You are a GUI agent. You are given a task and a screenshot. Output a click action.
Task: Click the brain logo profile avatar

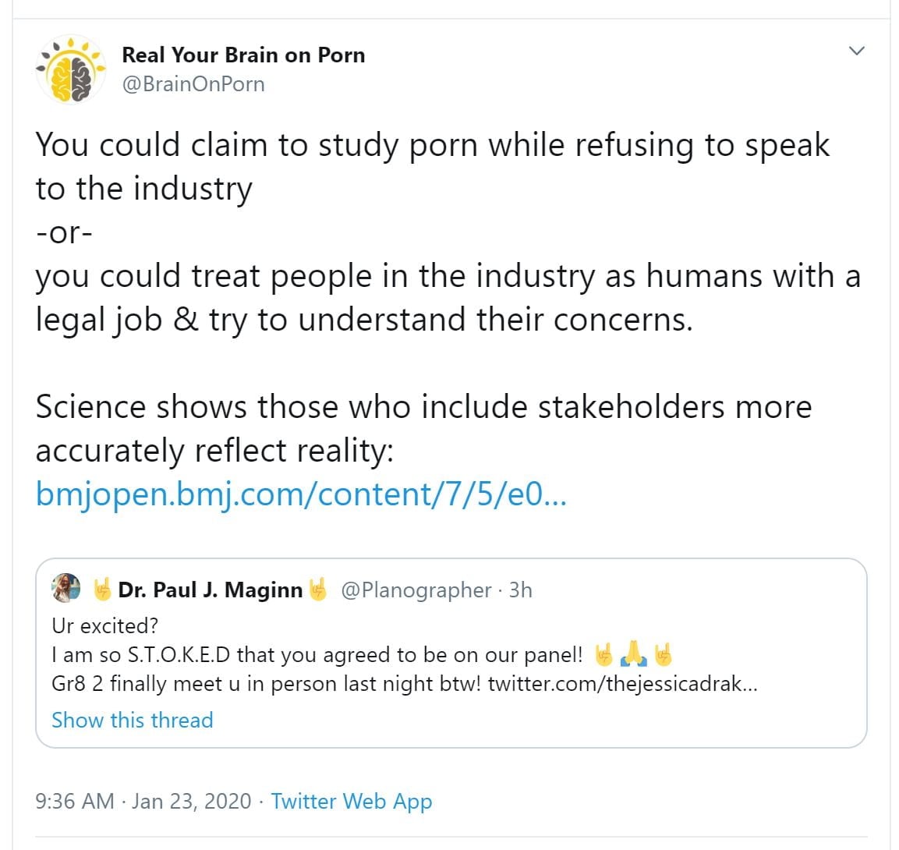tap(73, 69)
